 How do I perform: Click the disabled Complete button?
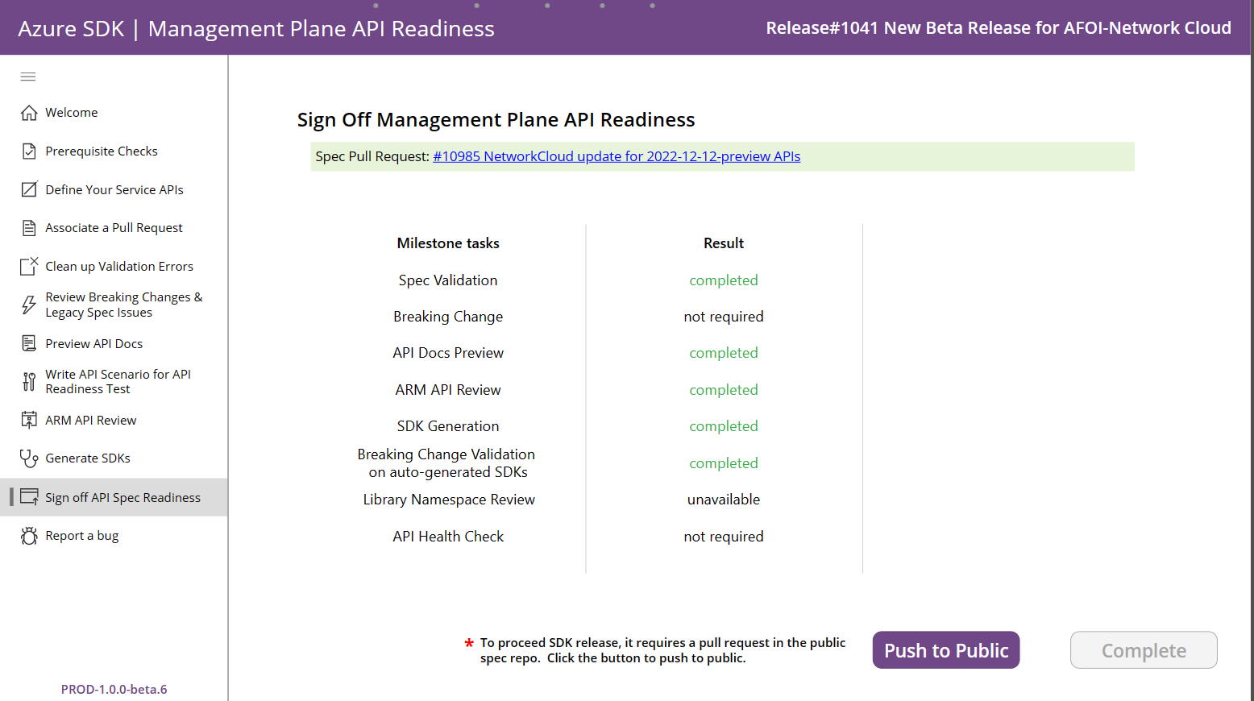[1144, 649]
